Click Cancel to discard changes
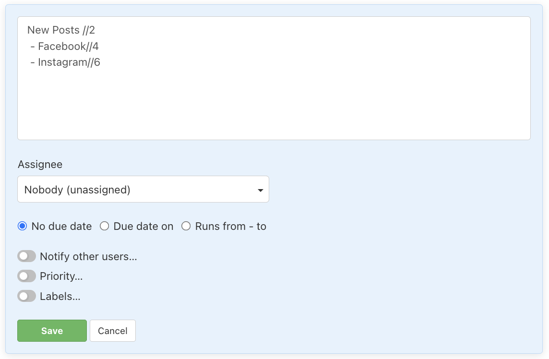This screenshot has width=549, height=359. (x=112, y=331)
